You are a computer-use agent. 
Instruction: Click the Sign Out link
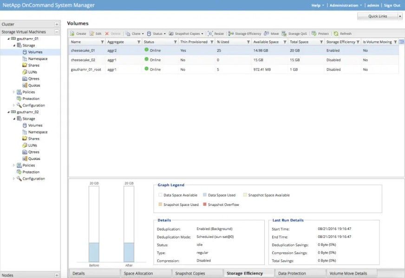(392, 6)
